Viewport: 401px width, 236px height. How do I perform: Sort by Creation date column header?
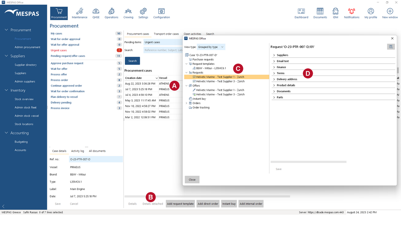141,78
